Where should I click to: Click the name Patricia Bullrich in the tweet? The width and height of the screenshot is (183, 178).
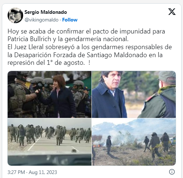tap(29, 39)
